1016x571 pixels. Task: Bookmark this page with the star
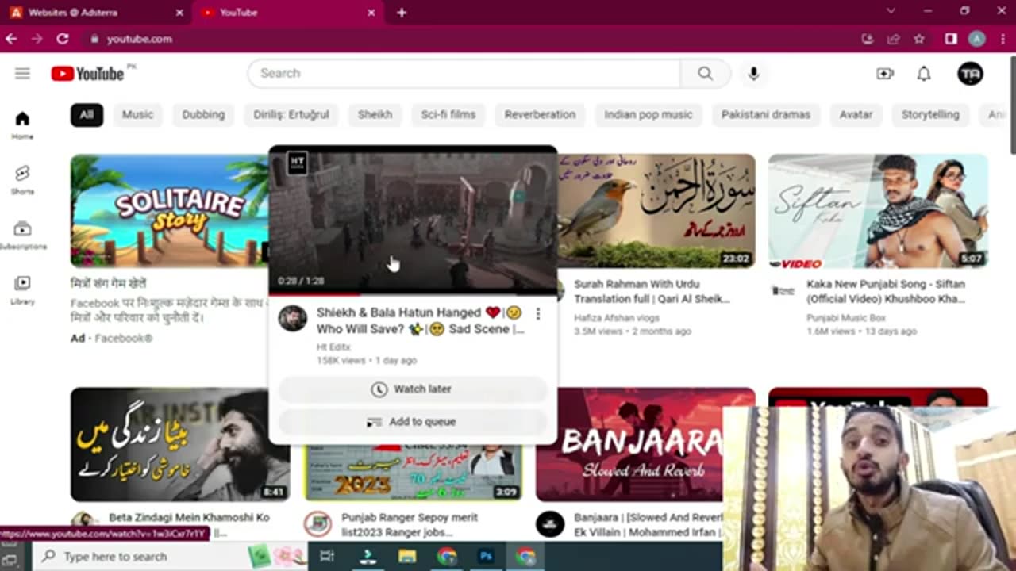[x=919, y=39]
